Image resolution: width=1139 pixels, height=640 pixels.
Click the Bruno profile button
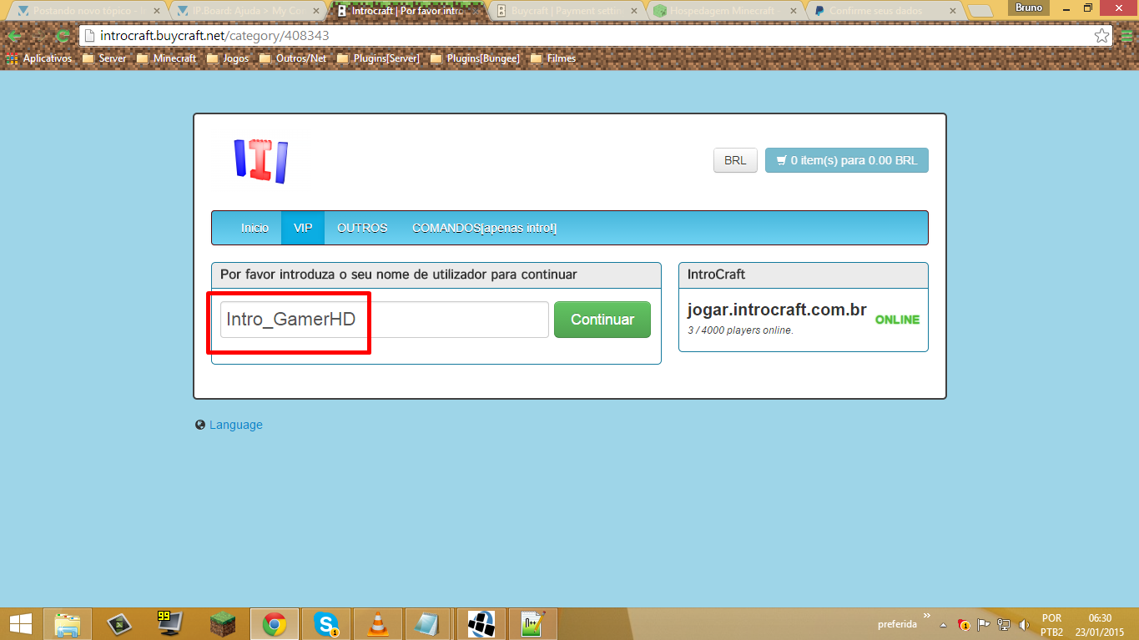1028,8
